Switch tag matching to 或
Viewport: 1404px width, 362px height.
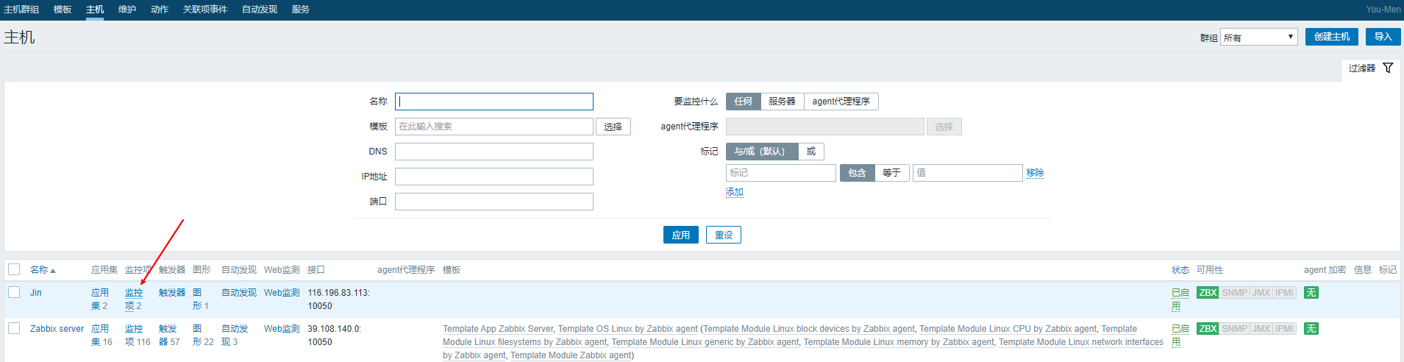pos(811,152)
